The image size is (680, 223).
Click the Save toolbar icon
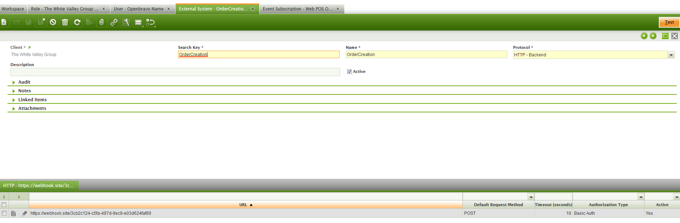28,22
